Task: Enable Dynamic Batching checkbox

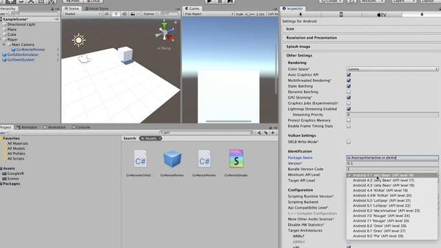Action: click(x=349, y=92)
